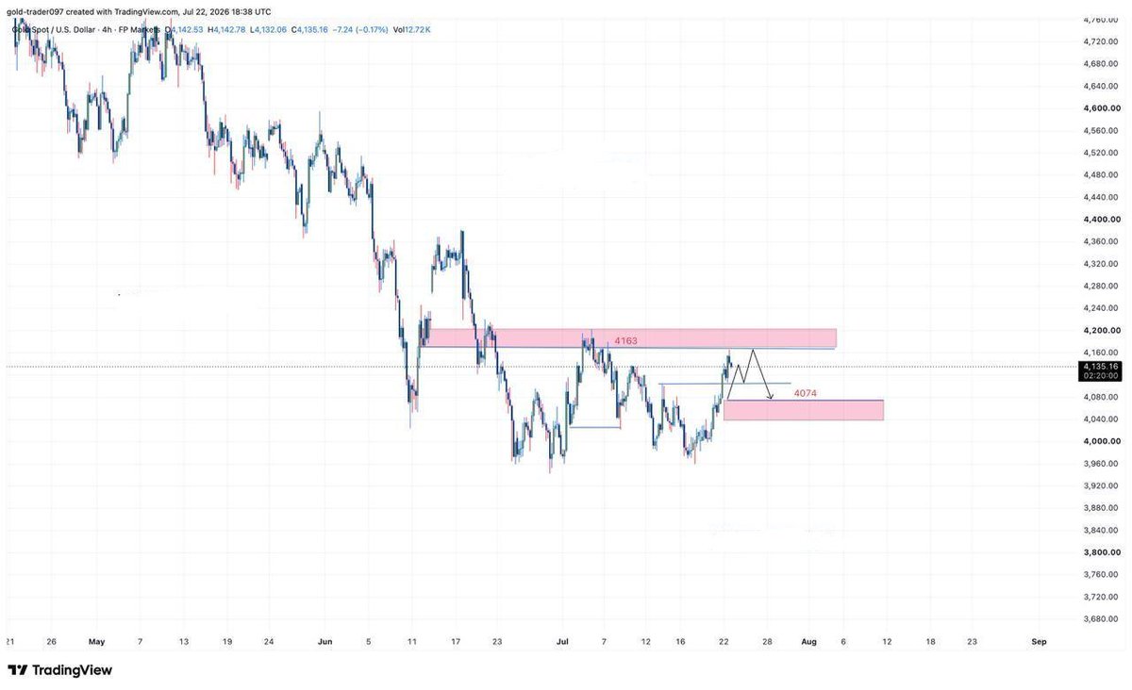This screenshot has width=1132, height=690.
Task: Click the current price label 4,135.16 on axis
Action: 1101,366
